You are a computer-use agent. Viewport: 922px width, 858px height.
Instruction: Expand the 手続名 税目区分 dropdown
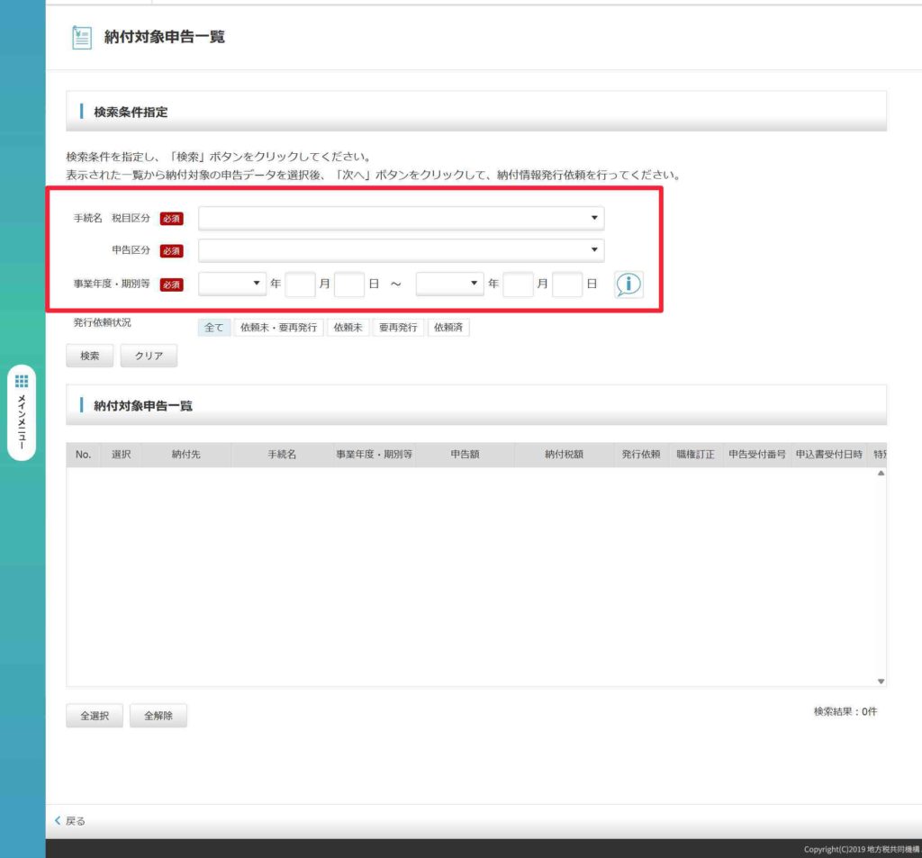pyautogui.click(x=401, y=218)
